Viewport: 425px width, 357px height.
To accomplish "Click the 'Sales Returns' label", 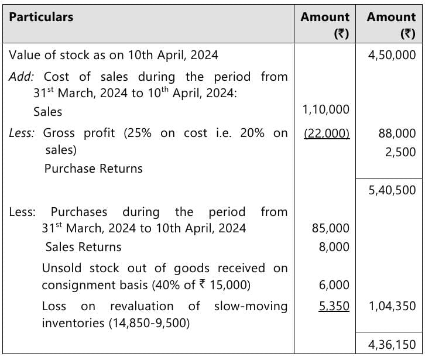I will 83,247.
